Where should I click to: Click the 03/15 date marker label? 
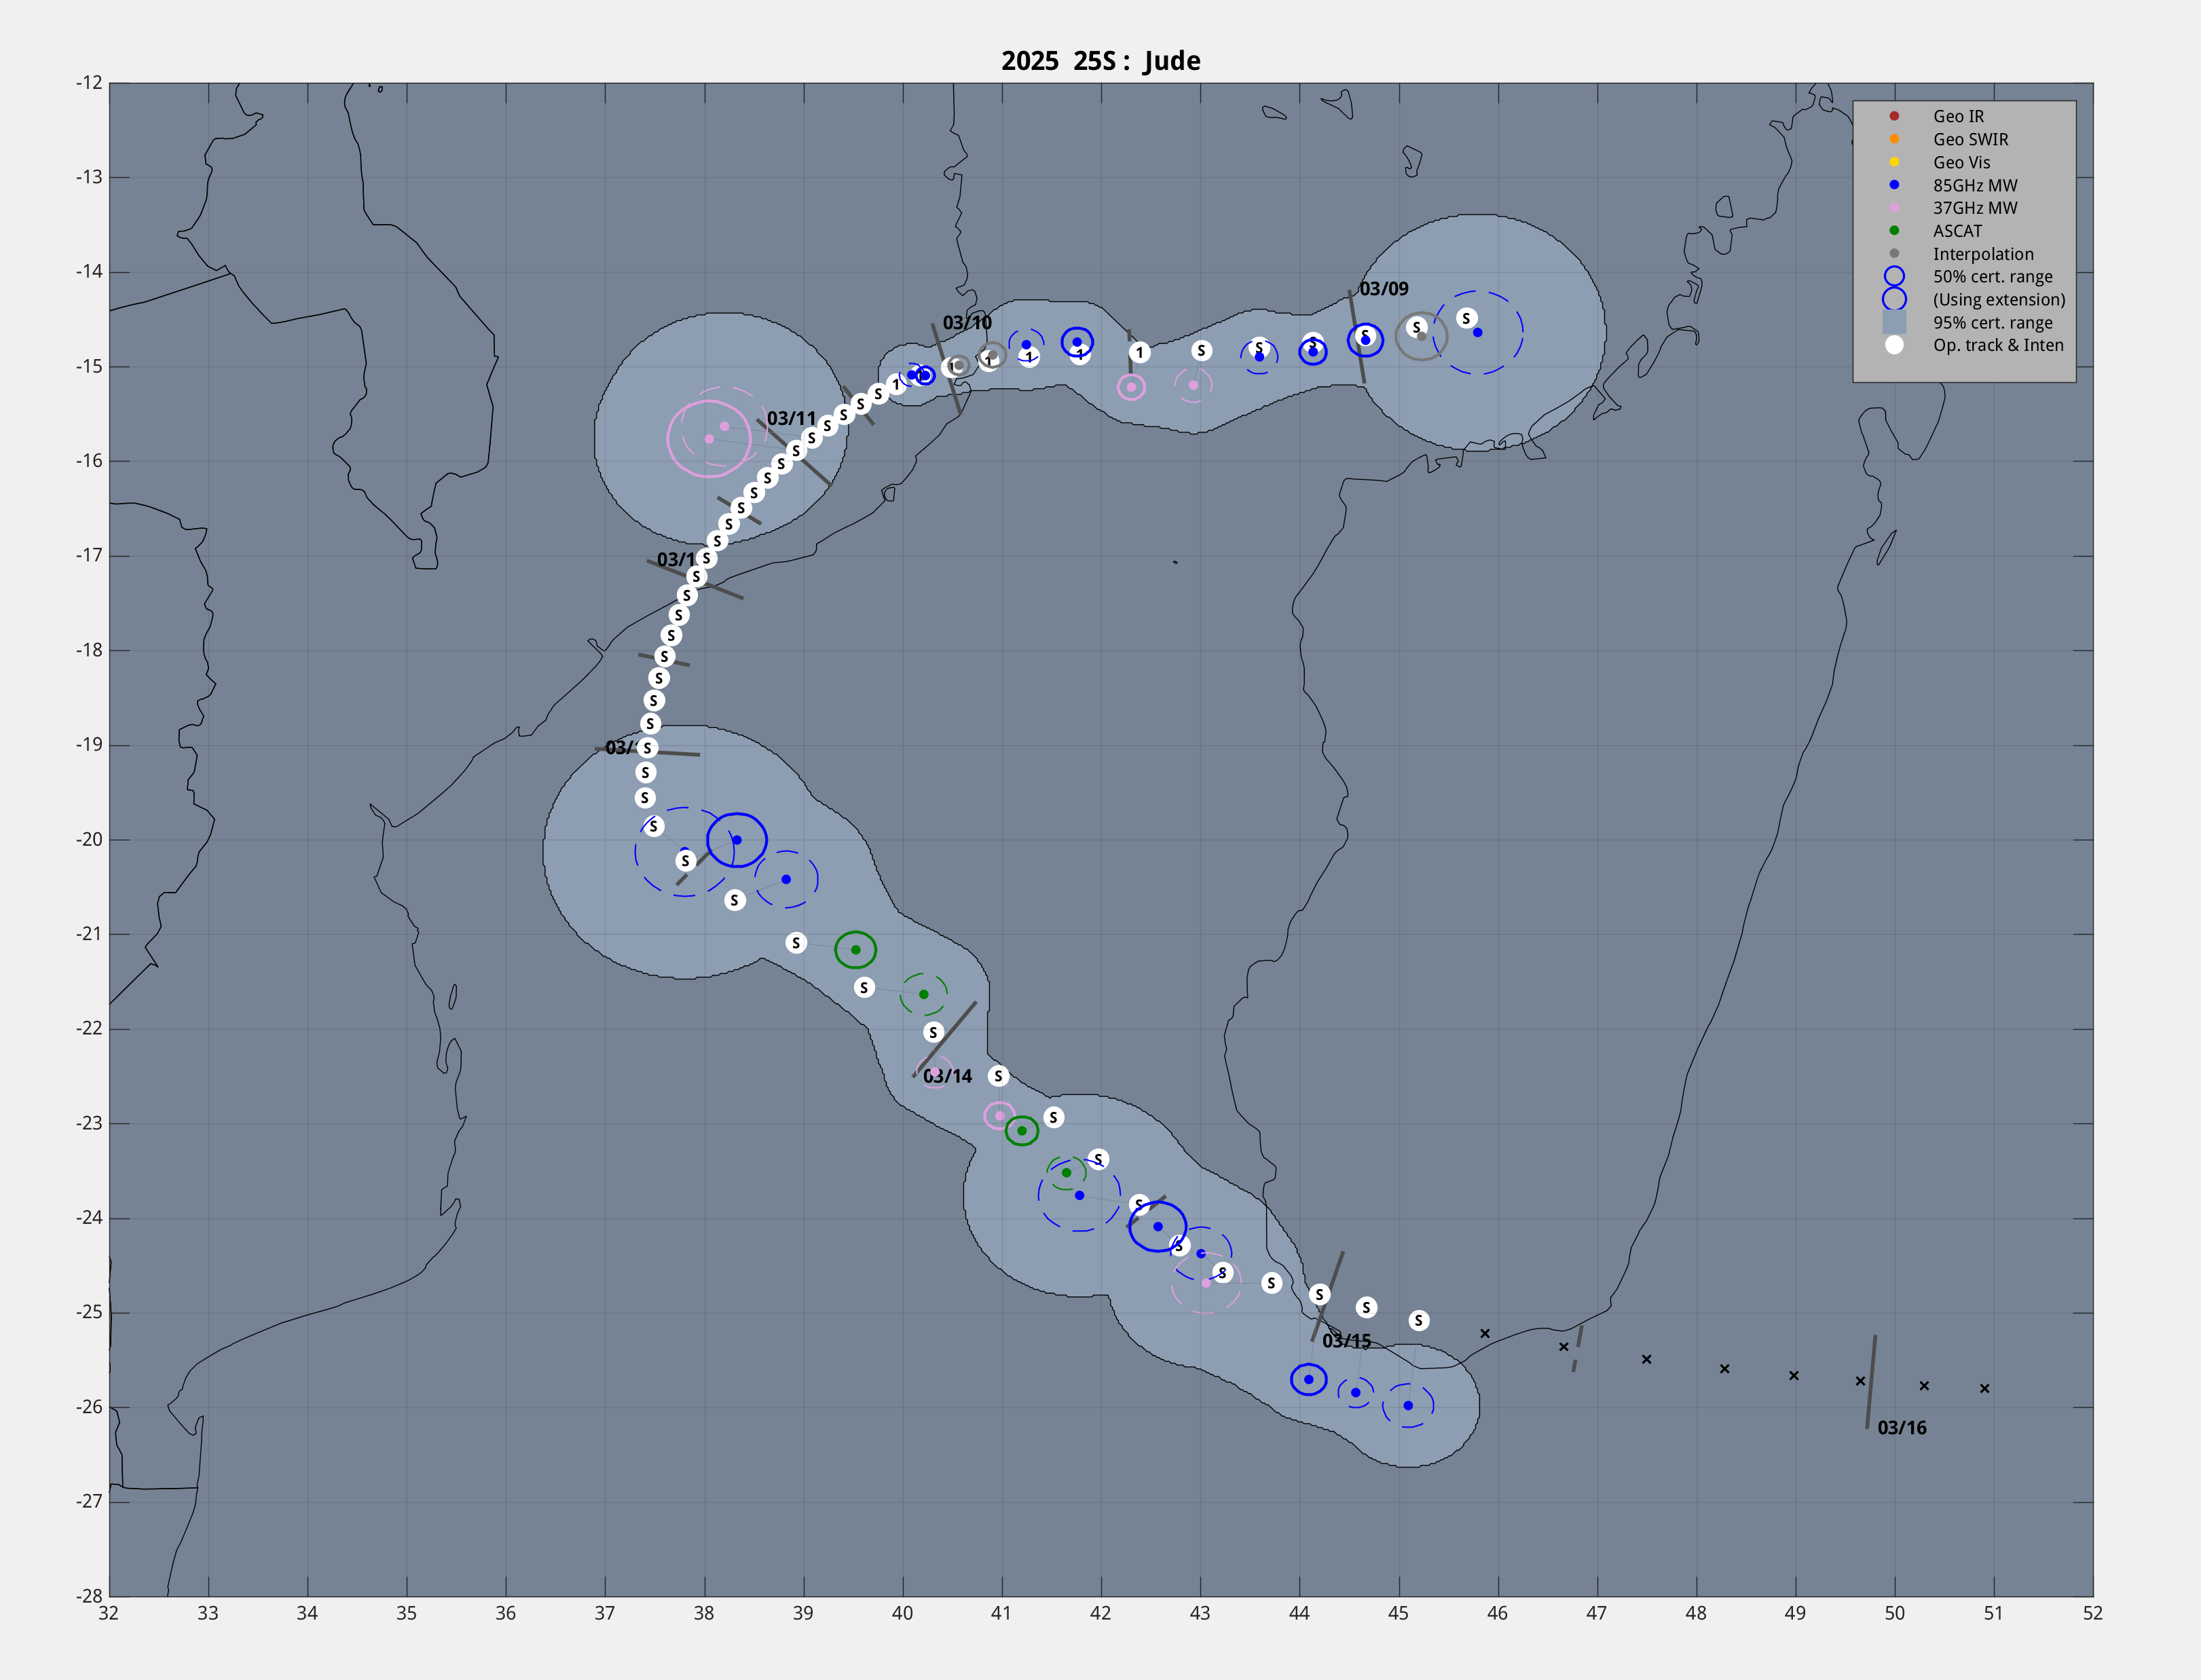click(1346, 1341)
